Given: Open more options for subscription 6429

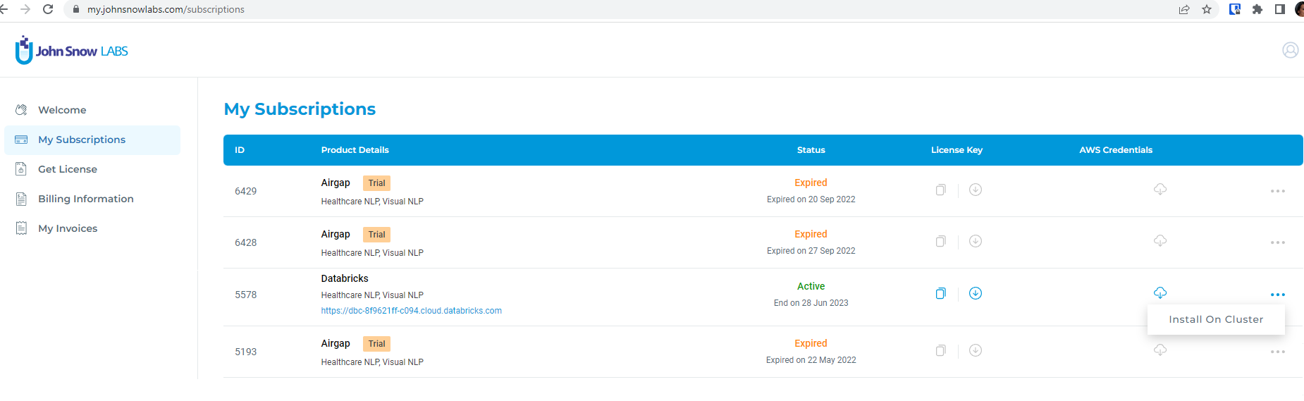Looking at the screenshot, I should click(1278, 191).
